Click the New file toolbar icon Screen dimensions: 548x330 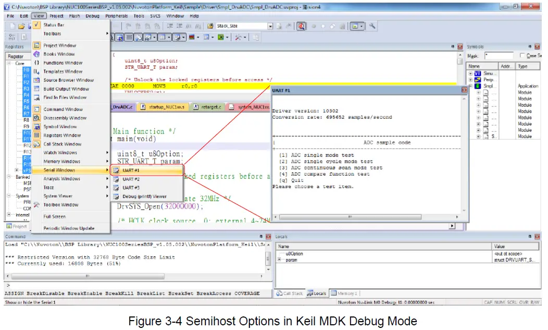(x=13, y=26)
